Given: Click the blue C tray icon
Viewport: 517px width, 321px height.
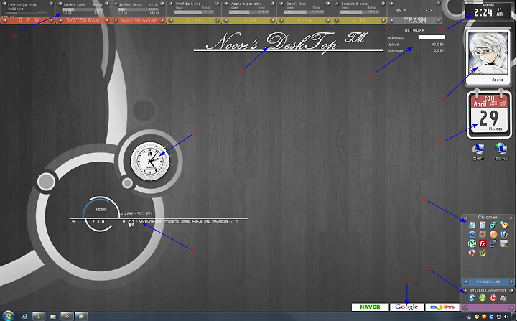Looking at the screenshot, I should tap(491, 317).
